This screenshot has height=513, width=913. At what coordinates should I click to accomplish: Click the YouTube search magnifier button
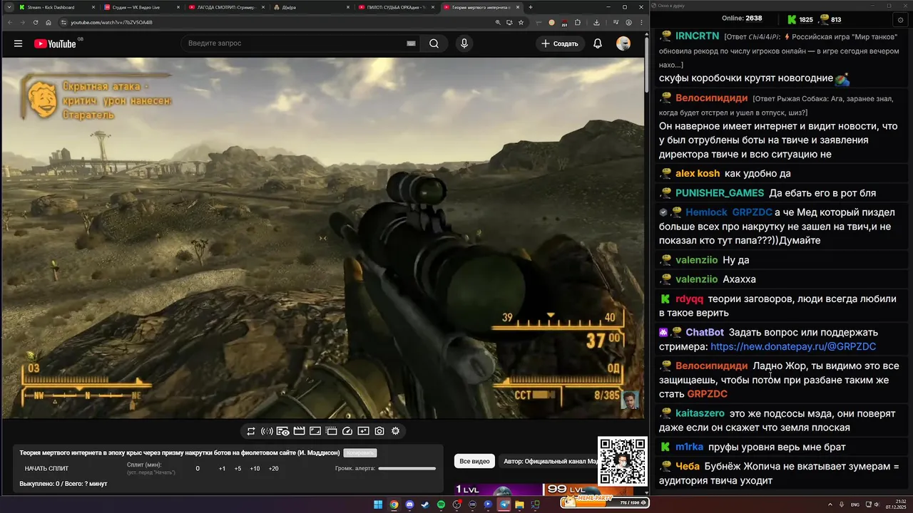coord(434,43)
